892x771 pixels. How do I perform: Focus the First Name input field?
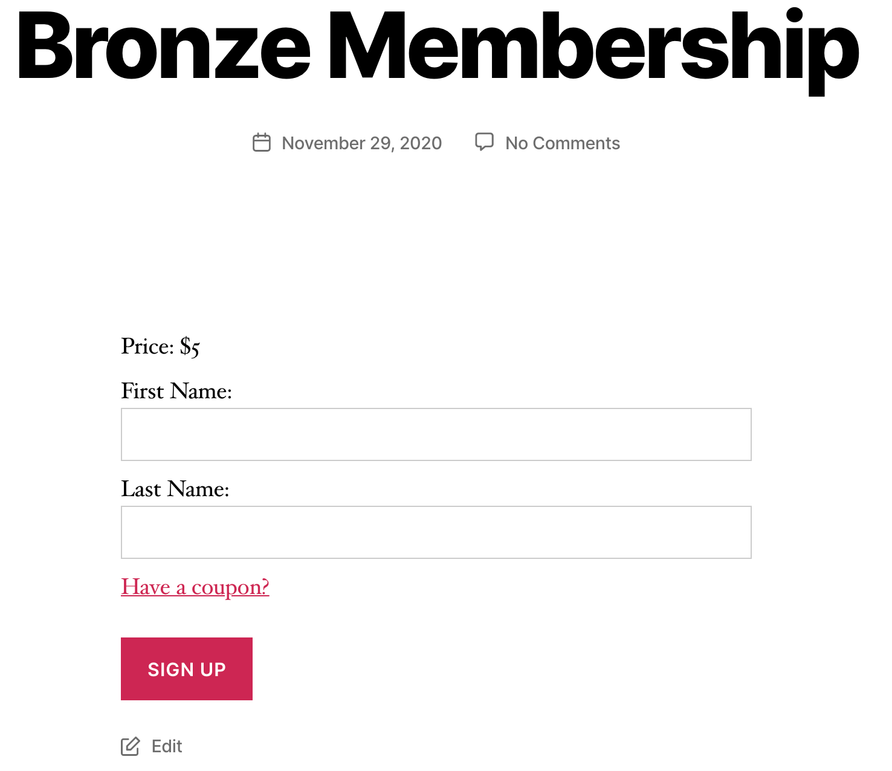436,434
